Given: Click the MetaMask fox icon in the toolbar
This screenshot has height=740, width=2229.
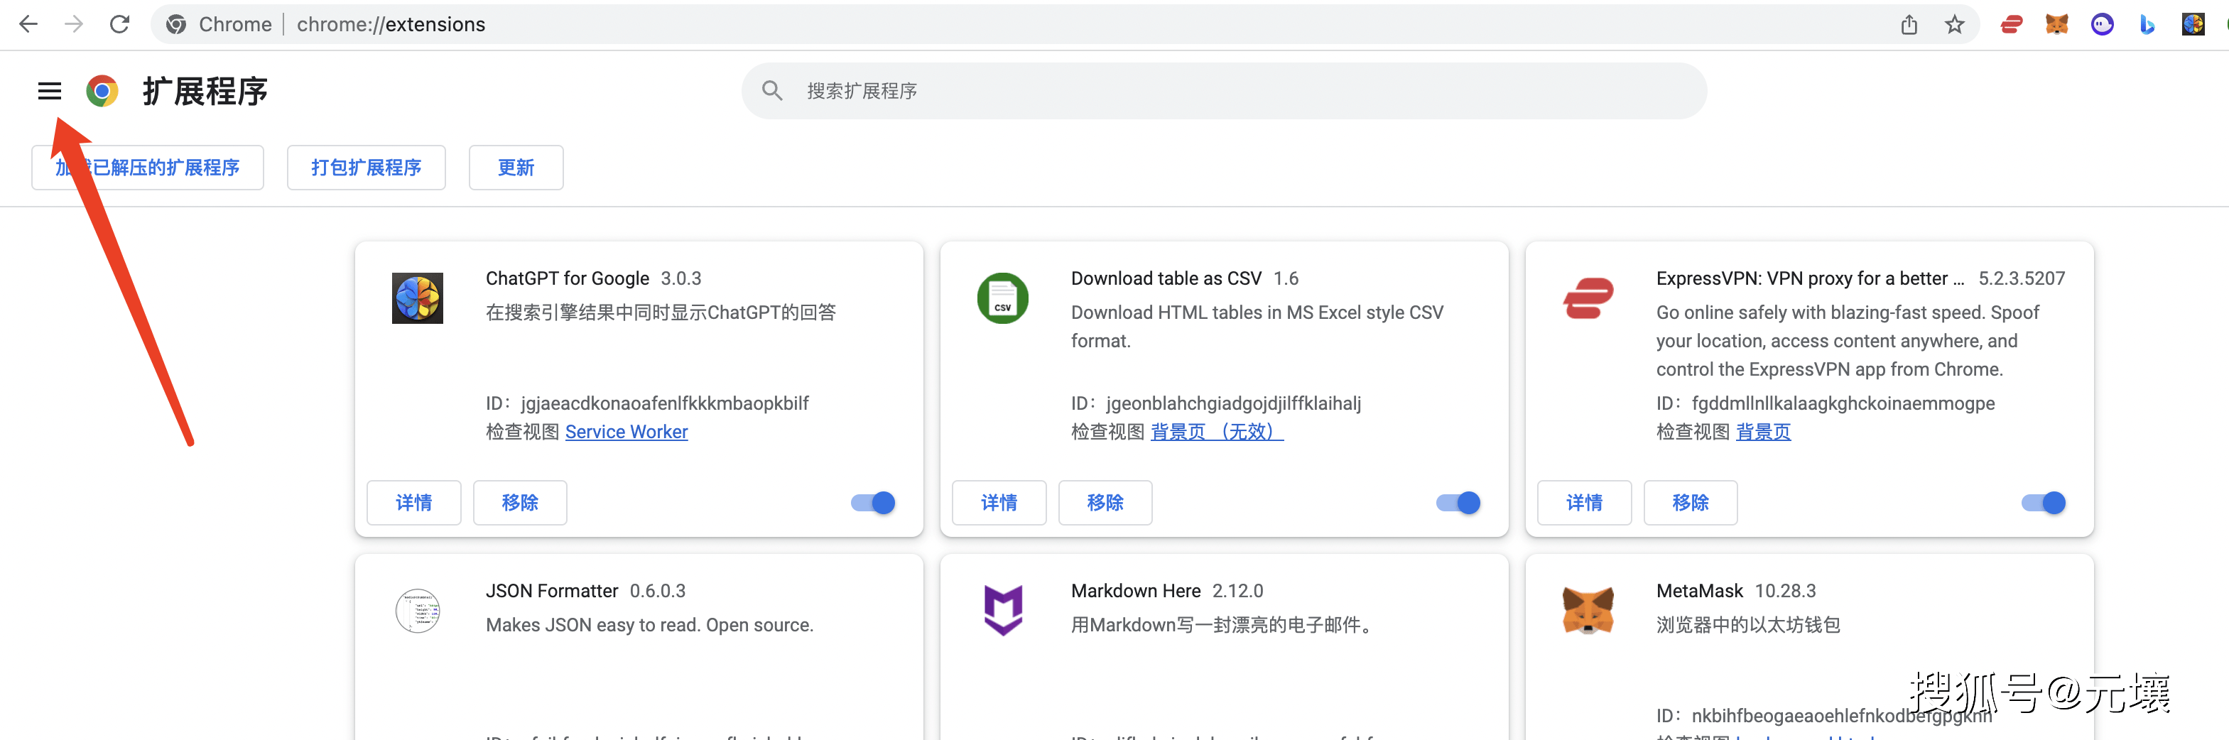Looking at the screenshot, I should [x=2058, y=23].
